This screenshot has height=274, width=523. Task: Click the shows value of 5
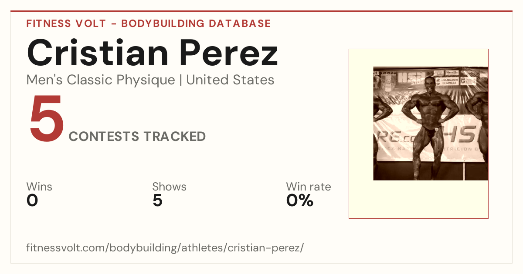[157, 201]
